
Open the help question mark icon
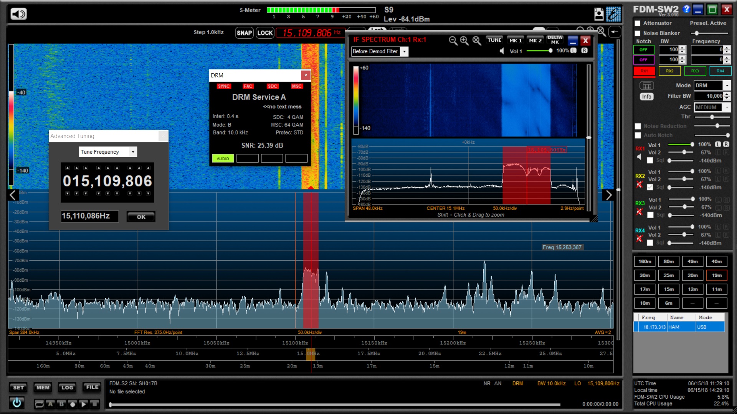(x=686, y=9)
